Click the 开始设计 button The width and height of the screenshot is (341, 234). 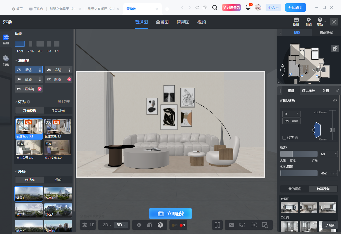click(295, 7)
